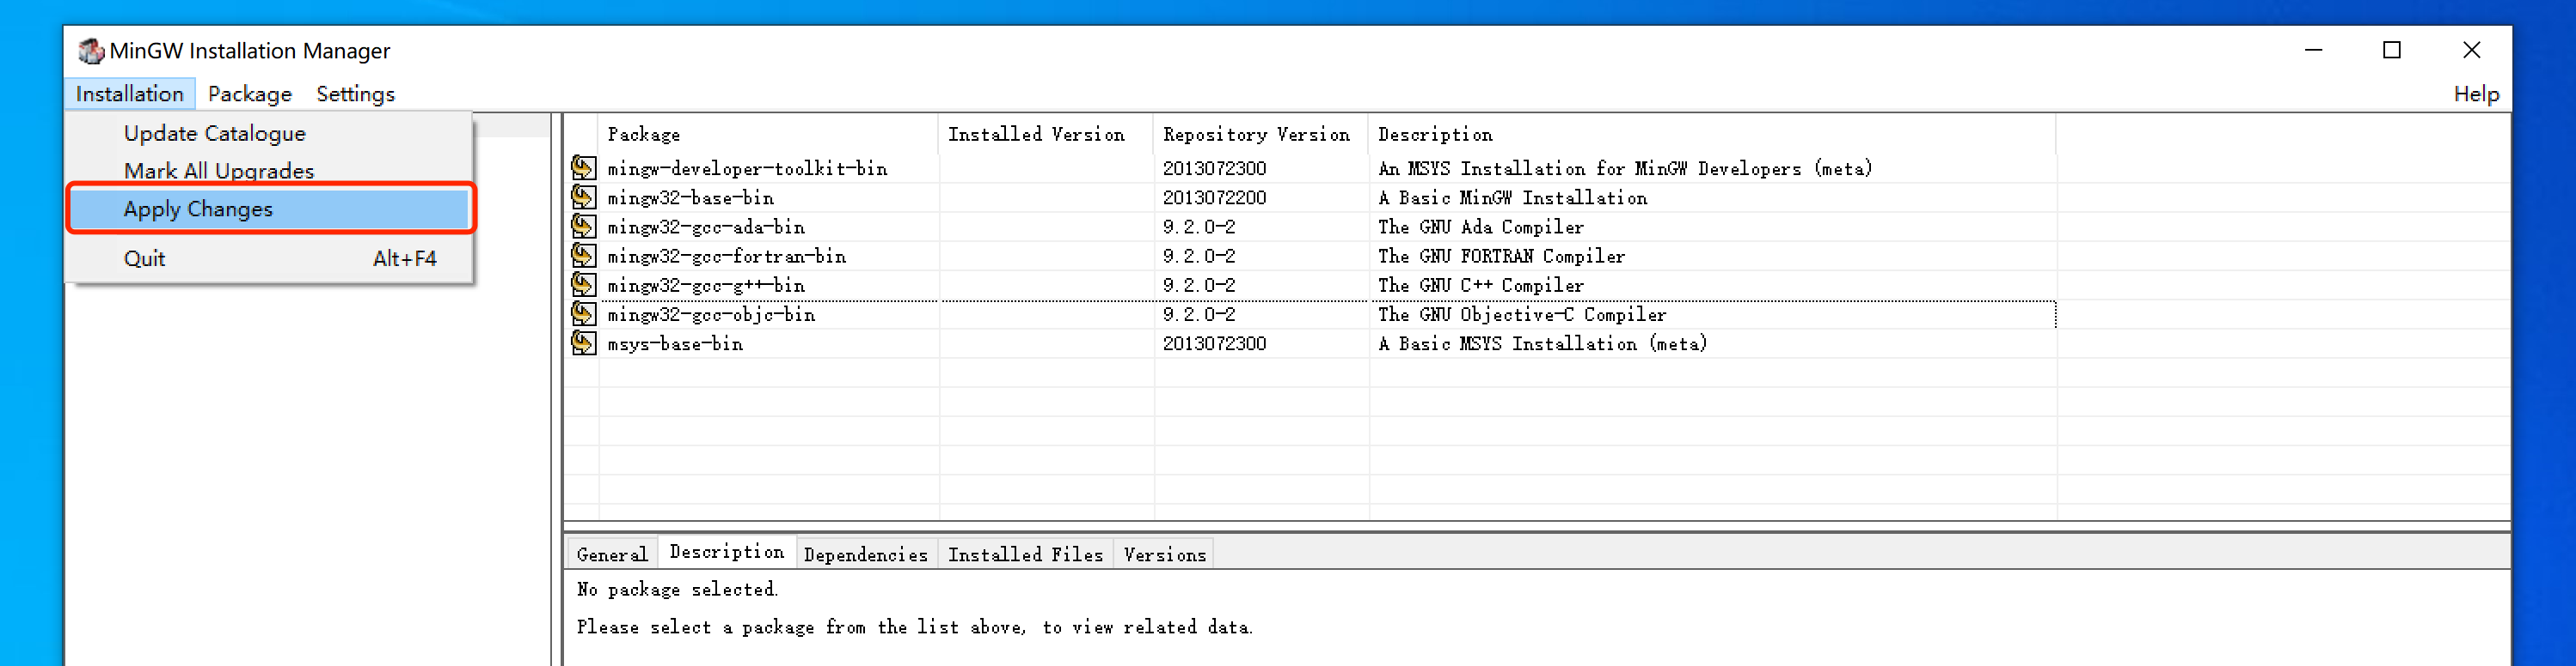Open the Installation menu
The width and height of the screenshot is (2576, 666).
[x=130, y=94]
